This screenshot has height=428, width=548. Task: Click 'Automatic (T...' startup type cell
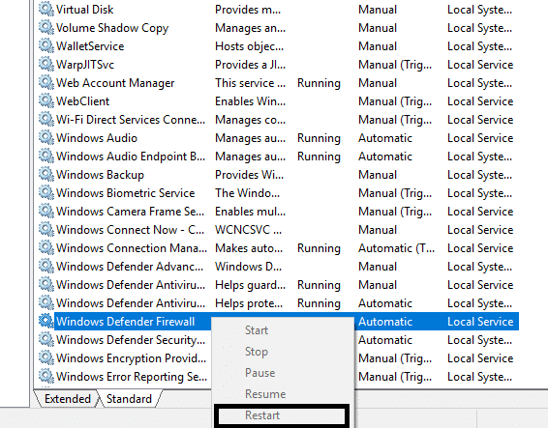(397, 248)
